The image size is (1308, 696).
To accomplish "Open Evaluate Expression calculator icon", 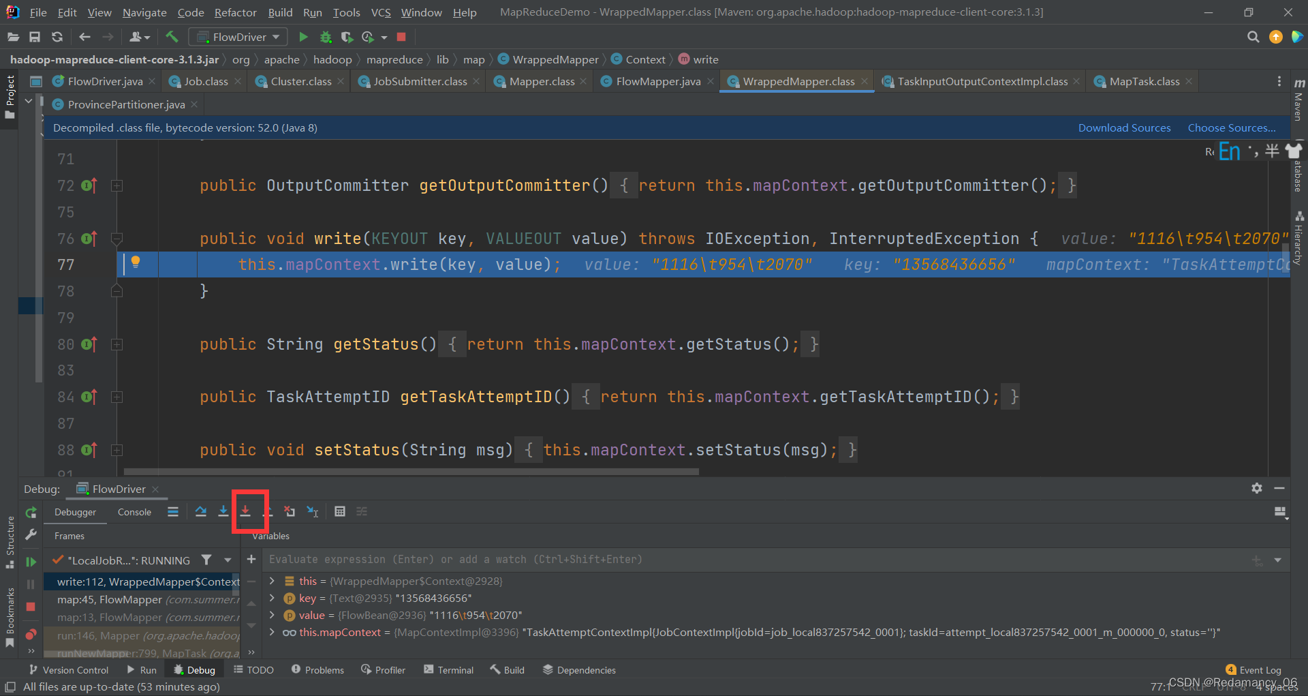I will coord(340,511).
